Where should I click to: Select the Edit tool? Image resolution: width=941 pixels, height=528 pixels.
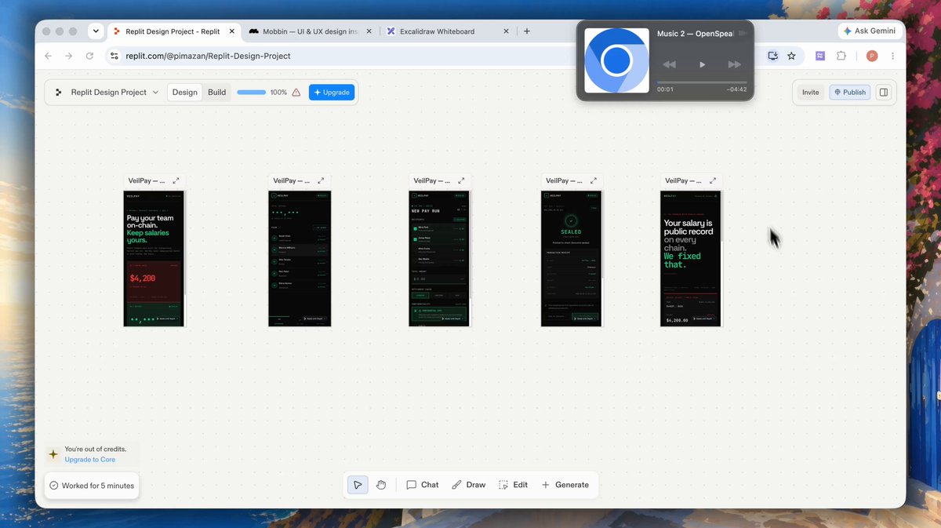point(514,485)
